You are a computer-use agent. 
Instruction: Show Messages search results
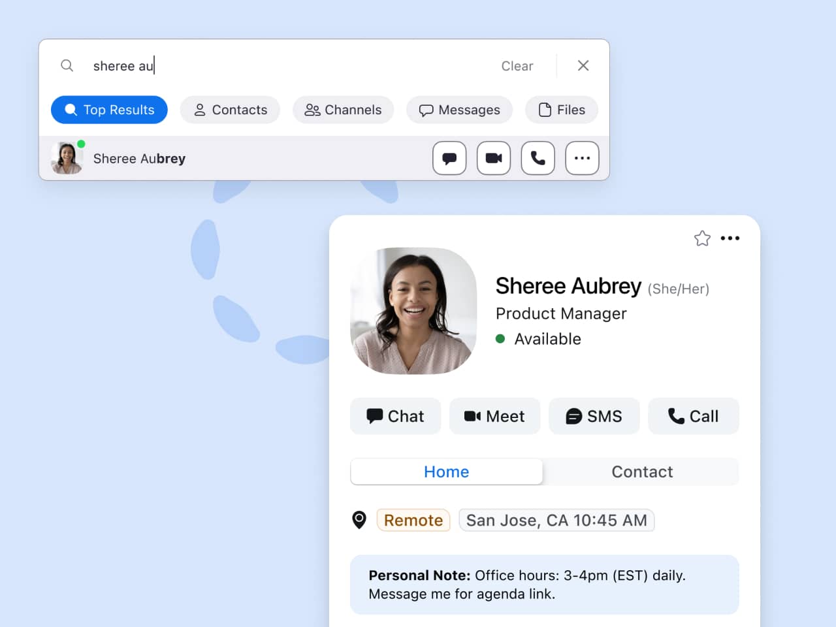(x=459, y=110)
